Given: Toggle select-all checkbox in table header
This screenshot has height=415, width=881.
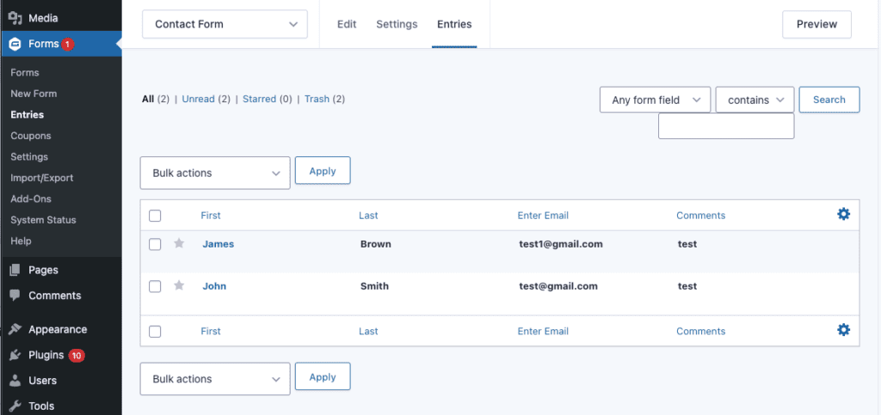Looking at the screenshot, I should pos(155,216).
